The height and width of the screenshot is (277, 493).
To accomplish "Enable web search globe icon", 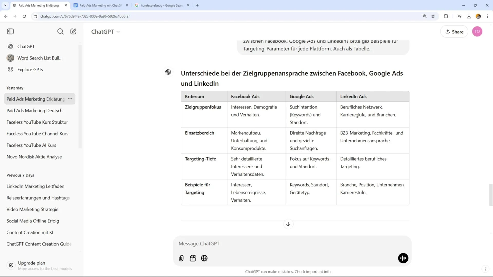I will [x=204, y=258].
